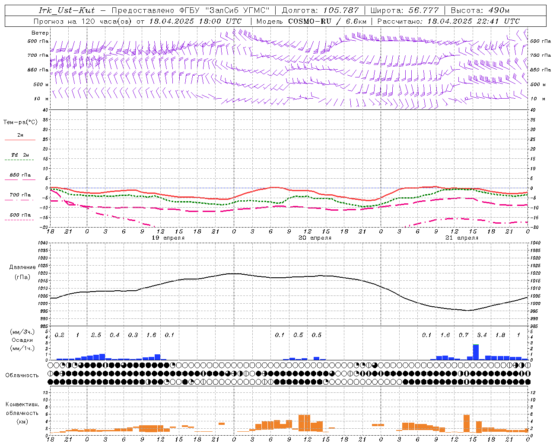This screenshot has height=443, width=553.
Task: Click the precipitation value 1.8
Action: [500, 335]
